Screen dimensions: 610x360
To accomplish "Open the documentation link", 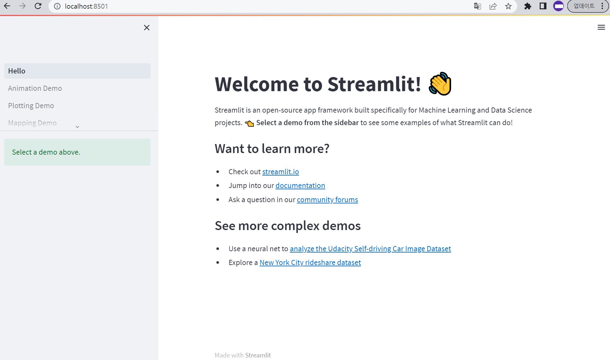I will (x=300, y=185).
